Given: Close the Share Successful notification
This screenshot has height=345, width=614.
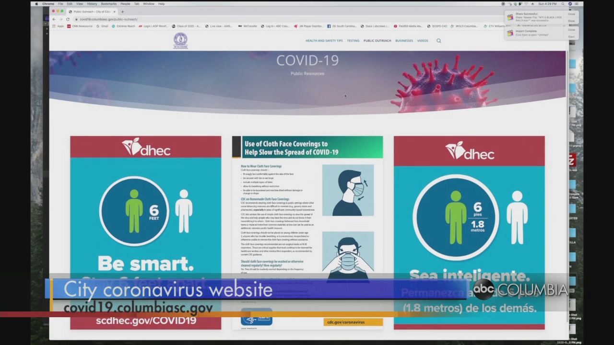Looking at the screenshot, I should tap(571, 14).
